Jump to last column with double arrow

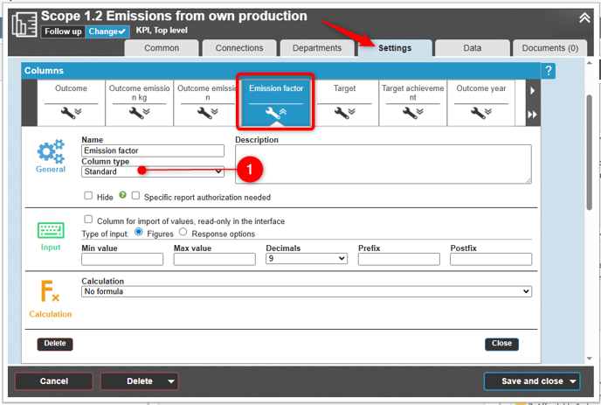tap(533, 115)
